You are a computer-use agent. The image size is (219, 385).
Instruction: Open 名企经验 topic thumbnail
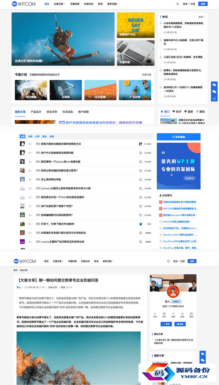100,90
